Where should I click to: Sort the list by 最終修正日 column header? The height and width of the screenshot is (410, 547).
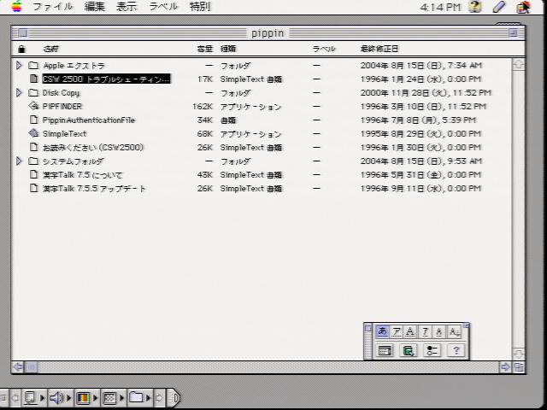[x=379, y=49]
